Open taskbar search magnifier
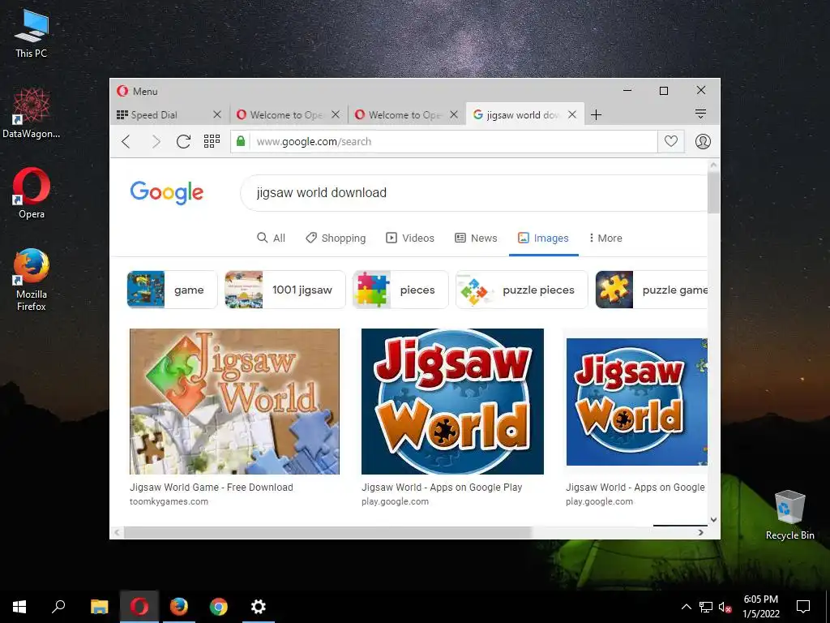Screen dimensions: 830x623 (x=58, y=607)
